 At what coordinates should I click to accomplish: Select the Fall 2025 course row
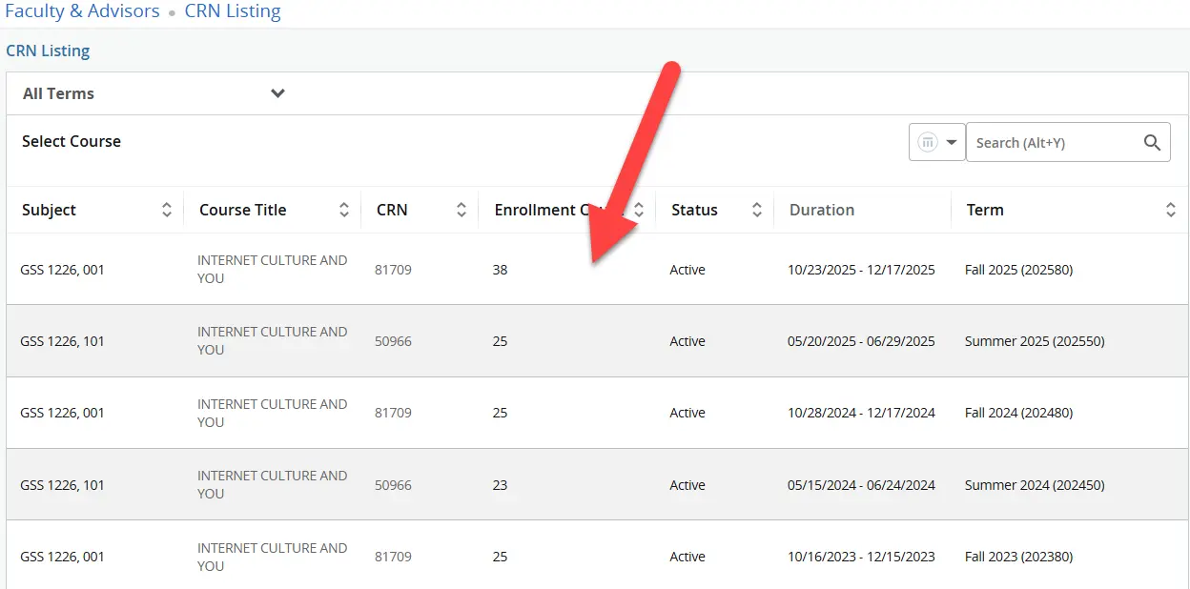coord(572,269)
